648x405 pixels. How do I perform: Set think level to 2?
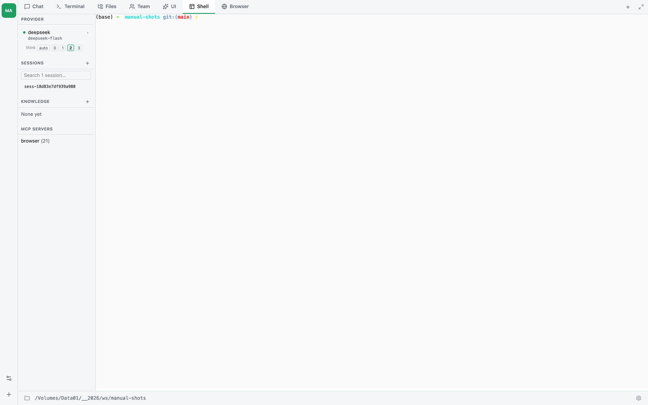pyautogui.click(x=70, y=48)
